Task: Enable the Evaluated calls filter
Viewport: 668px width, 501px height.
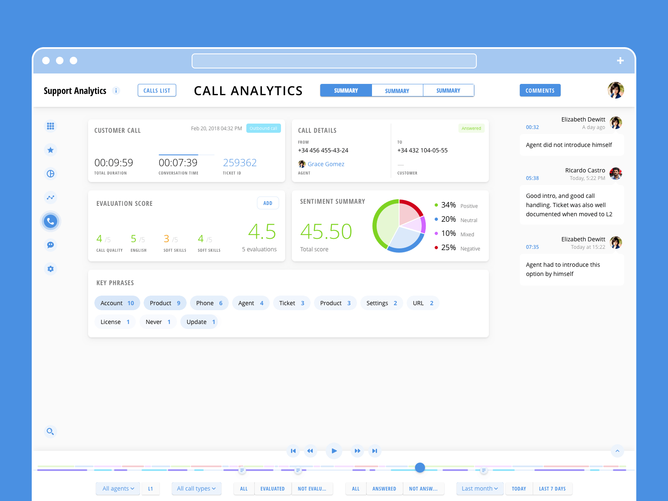Action: coord(273,488)
